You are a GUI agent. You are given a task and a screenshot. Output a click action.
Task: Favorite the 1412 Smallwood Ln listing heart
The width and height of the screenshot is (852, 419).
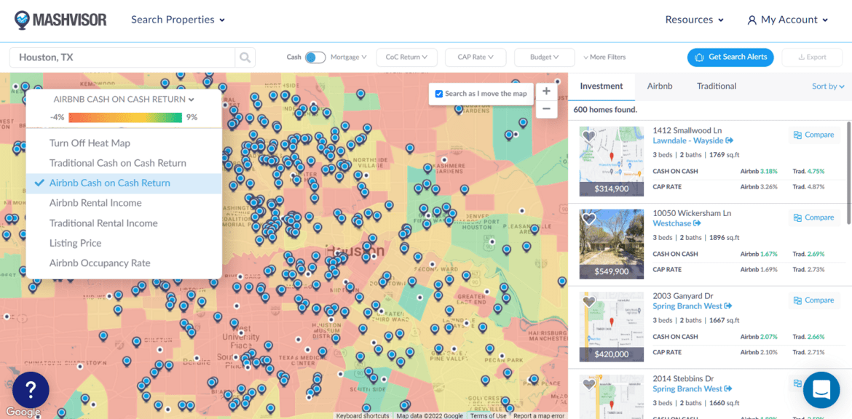589,136
